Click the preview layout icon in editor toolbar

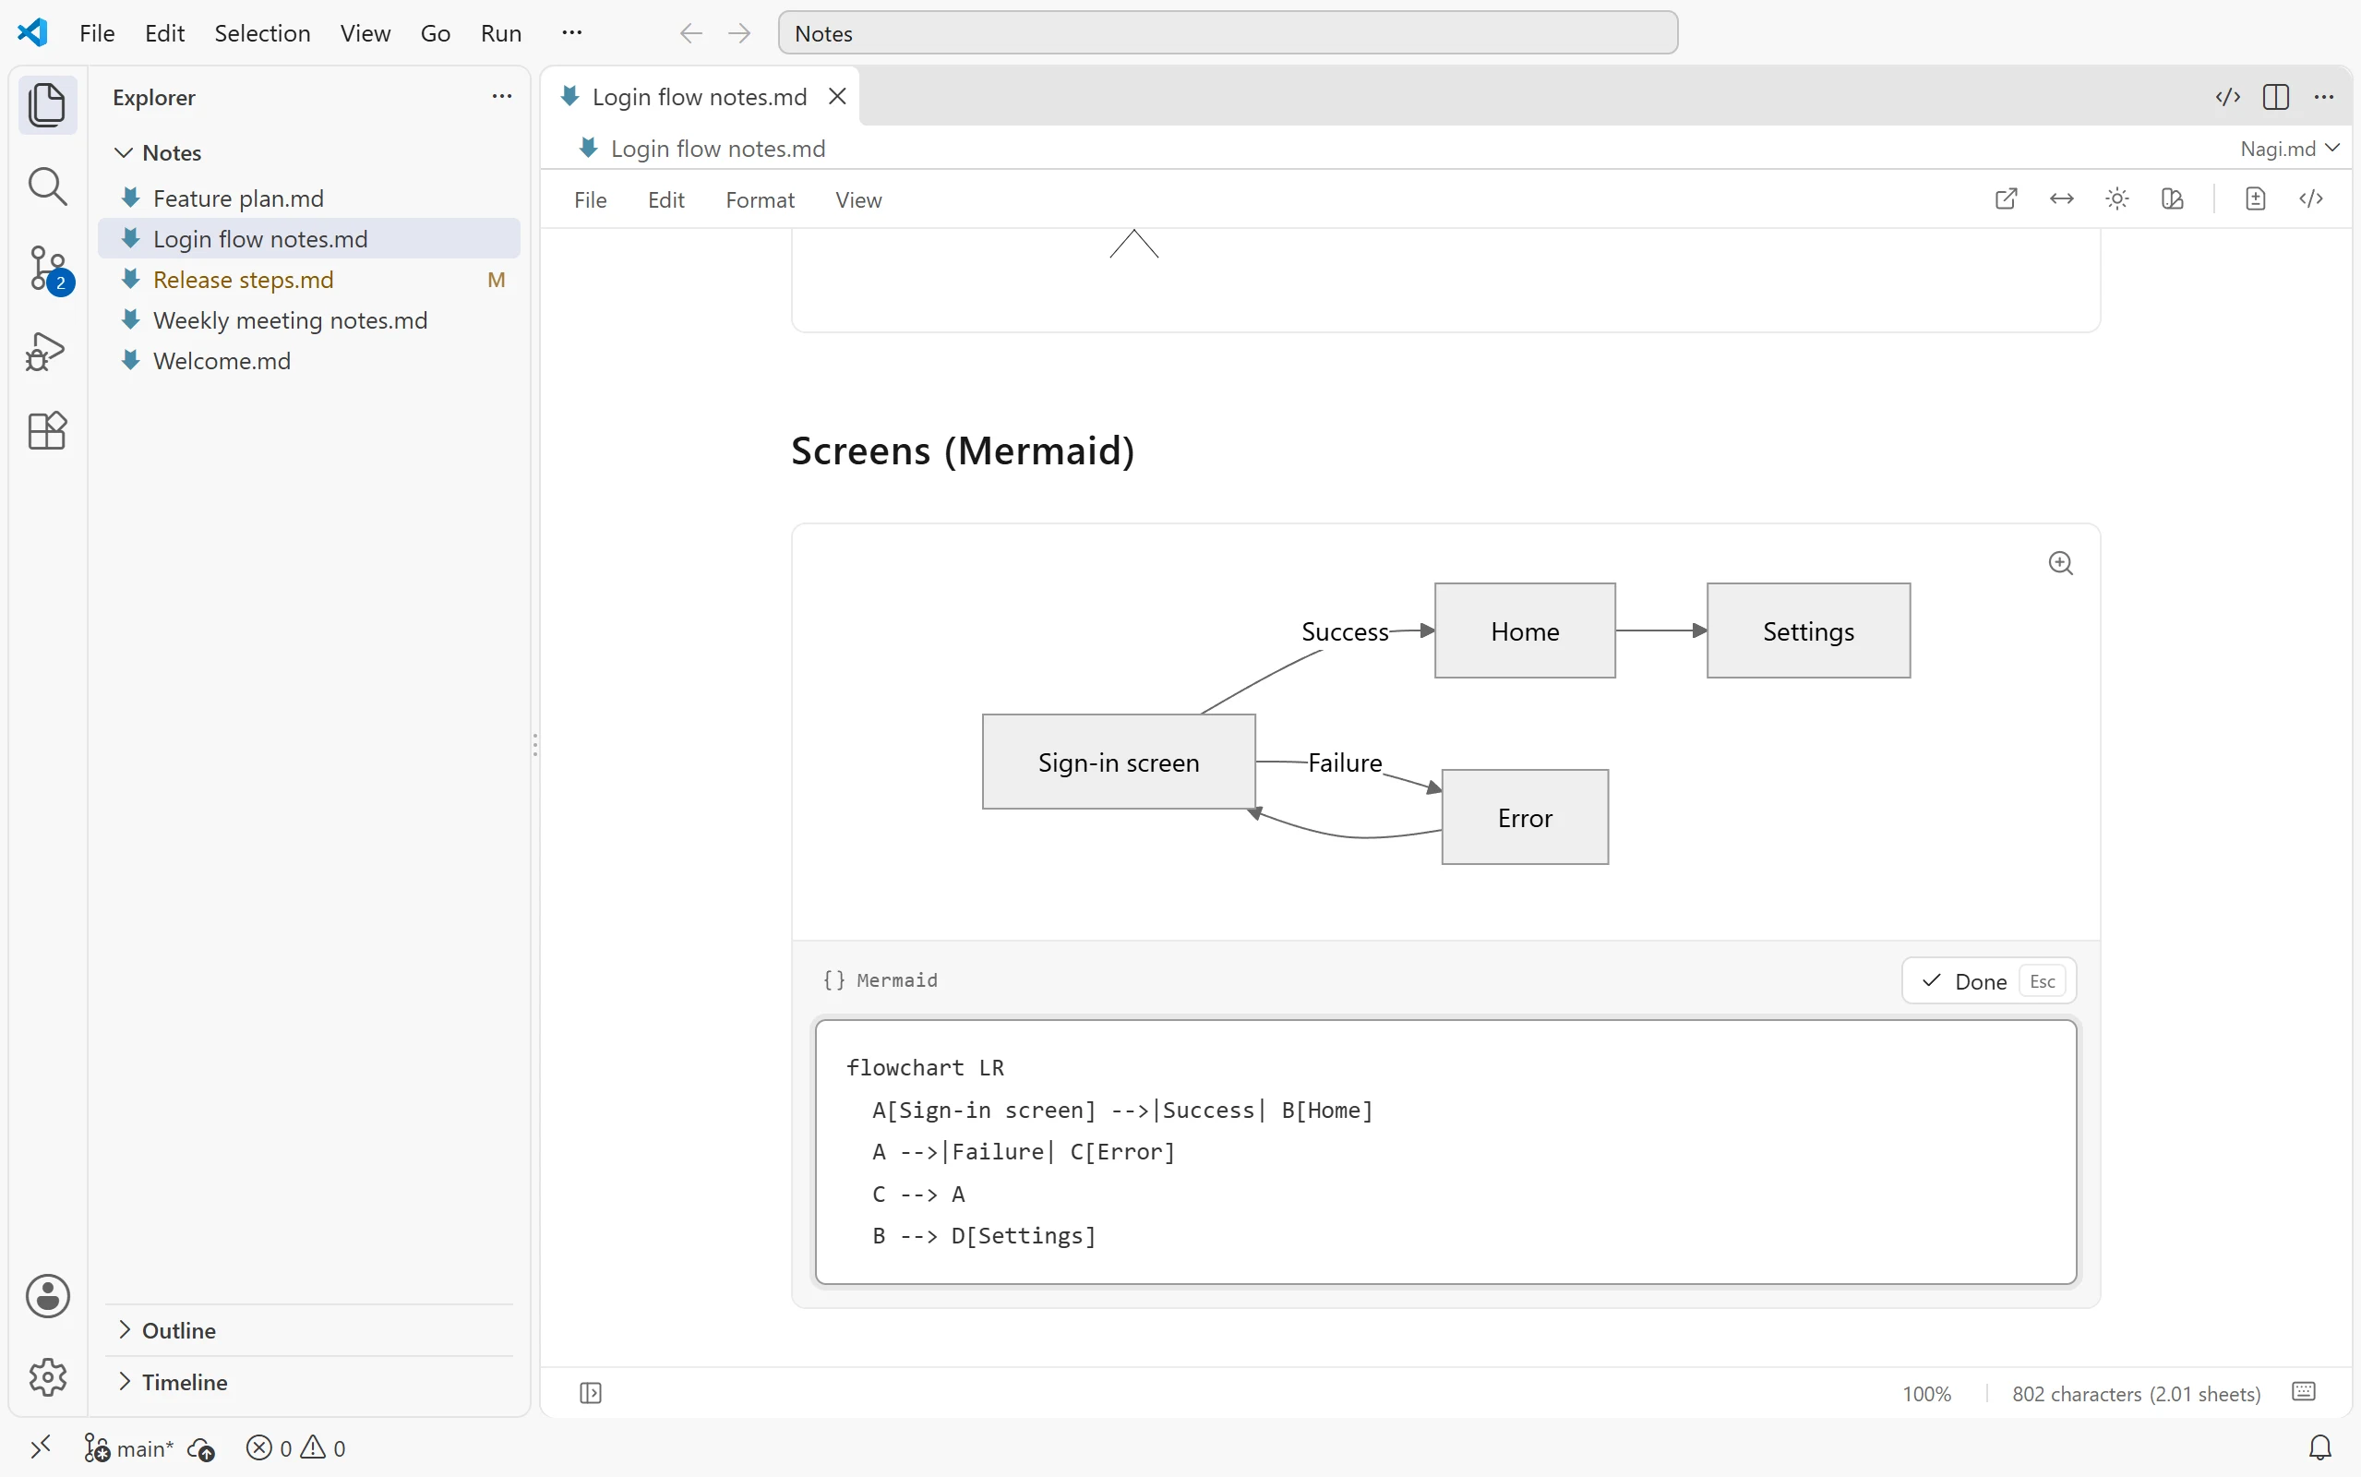click(2173, 199)
